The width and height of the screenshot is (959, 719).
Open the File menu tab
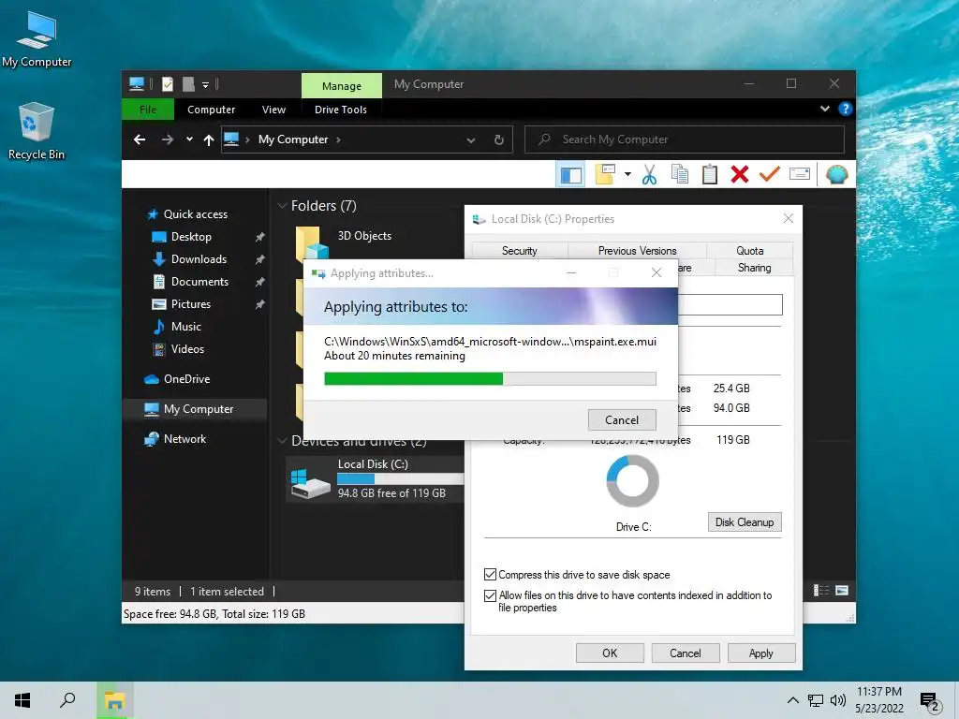[148, 110]
